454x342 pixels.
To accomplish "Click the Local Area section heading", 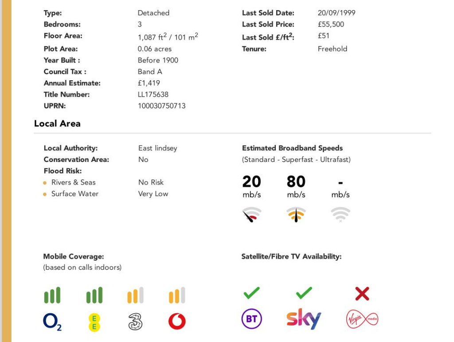I will 57,124.
